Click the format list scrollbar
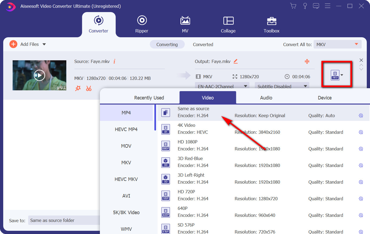 [x=155, y=117]
